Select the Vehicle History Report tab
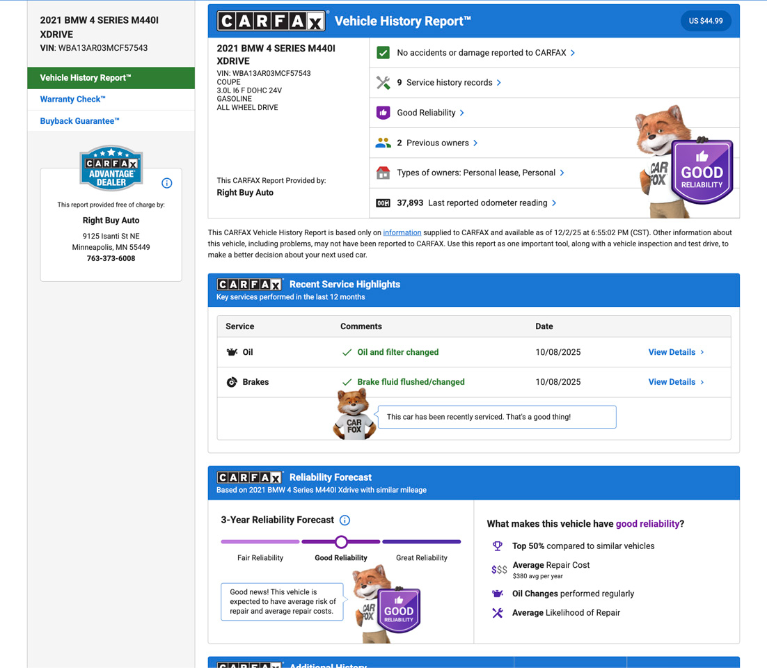The width and height of the screenshot is (767, 668). [x=111, y=78]
